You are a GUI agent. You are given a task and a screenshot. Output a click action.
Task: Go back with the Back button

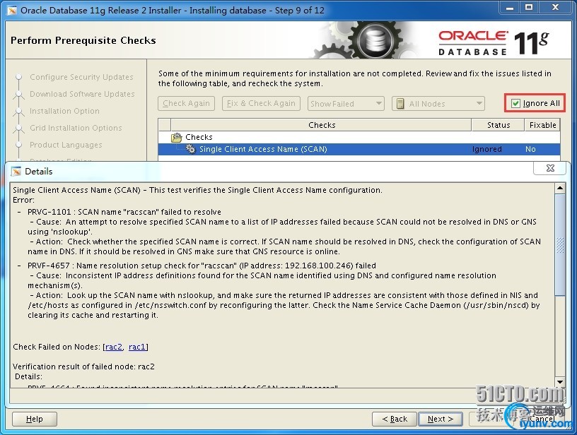(395, 419)
